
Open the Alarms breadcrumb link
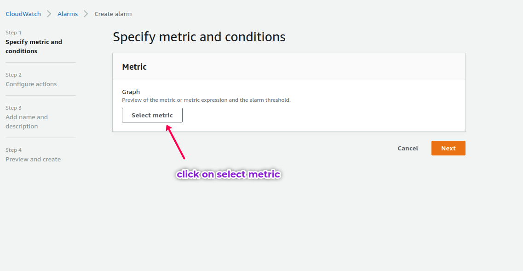pyautogui.click(x=68, y=14)
